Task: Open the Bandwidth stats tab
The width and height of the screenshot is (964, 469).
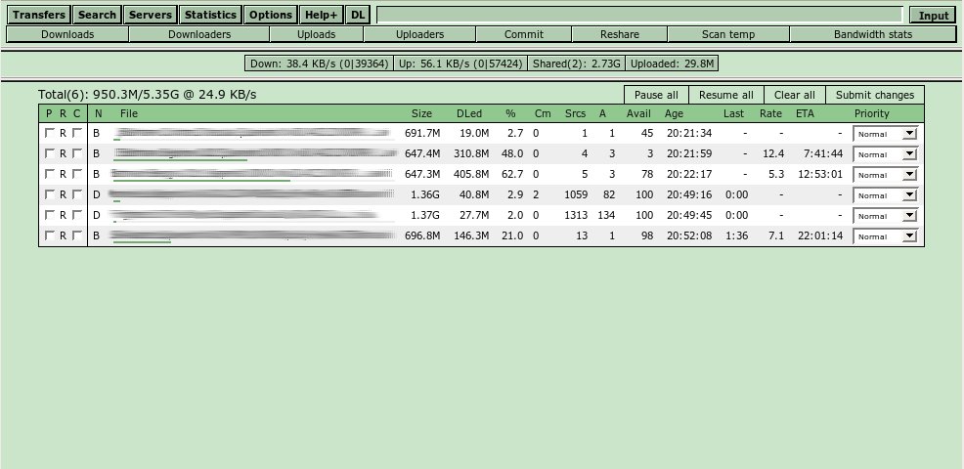Action: pyautogui.click(x=873, y=34)
